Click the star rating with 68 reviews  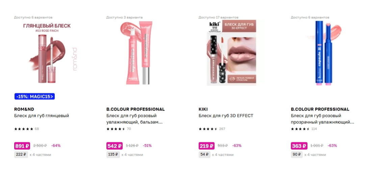click(27, 129)
